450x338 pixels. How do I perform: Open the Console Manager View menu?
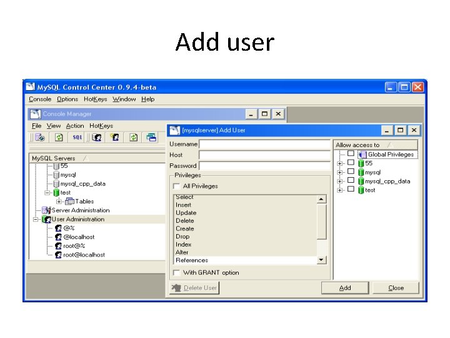point(54,126)
